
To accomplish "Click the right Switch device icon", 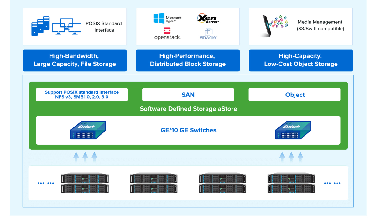I will coord(293,130).
